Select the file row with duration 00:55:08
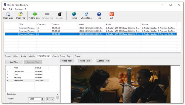This screenshot has height=105, width=185. (x=91, y=31)
